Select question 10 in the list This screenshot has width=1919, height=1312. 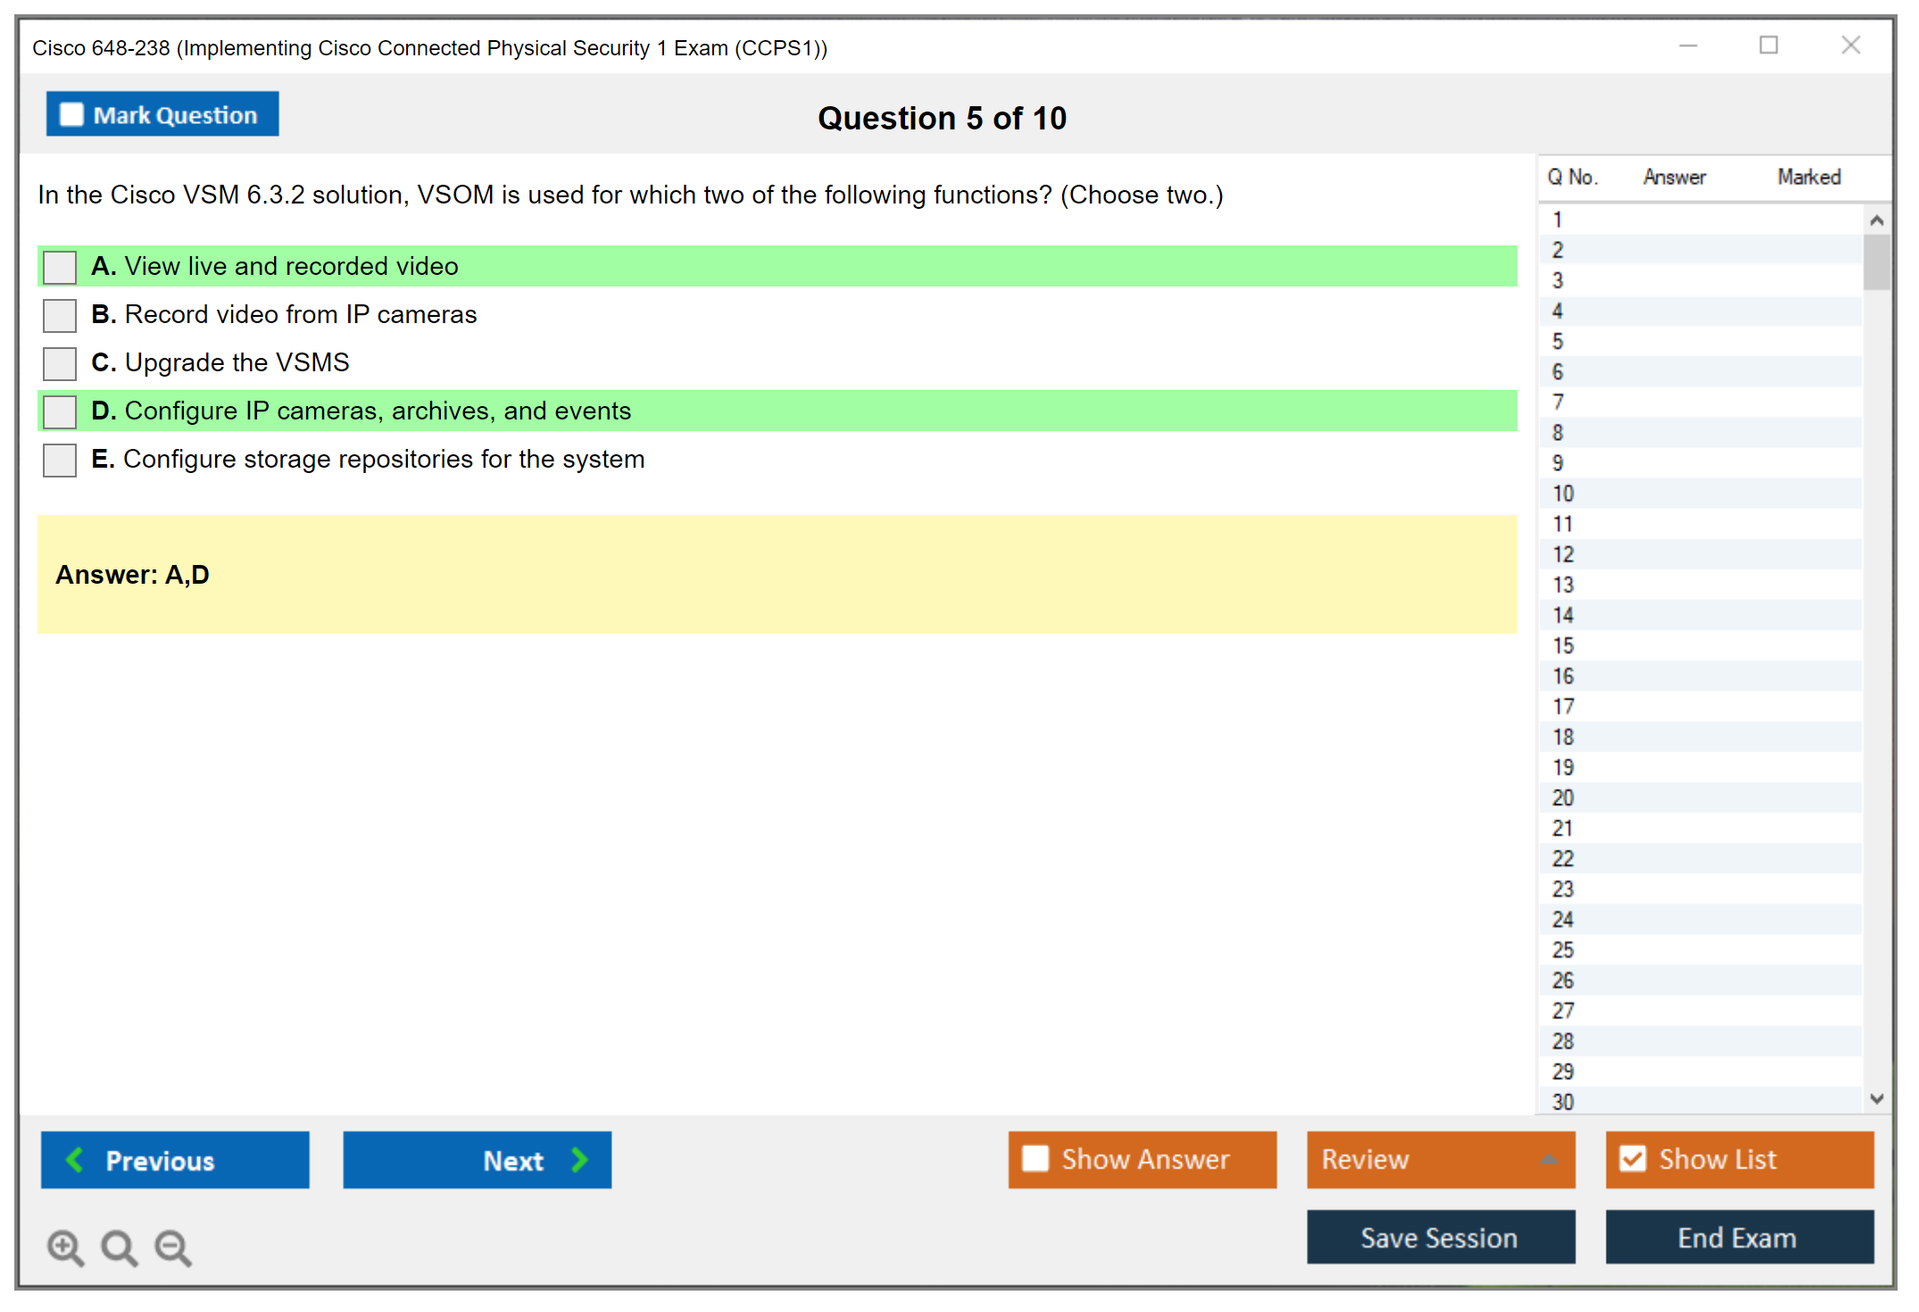(x=1563, y=494)
